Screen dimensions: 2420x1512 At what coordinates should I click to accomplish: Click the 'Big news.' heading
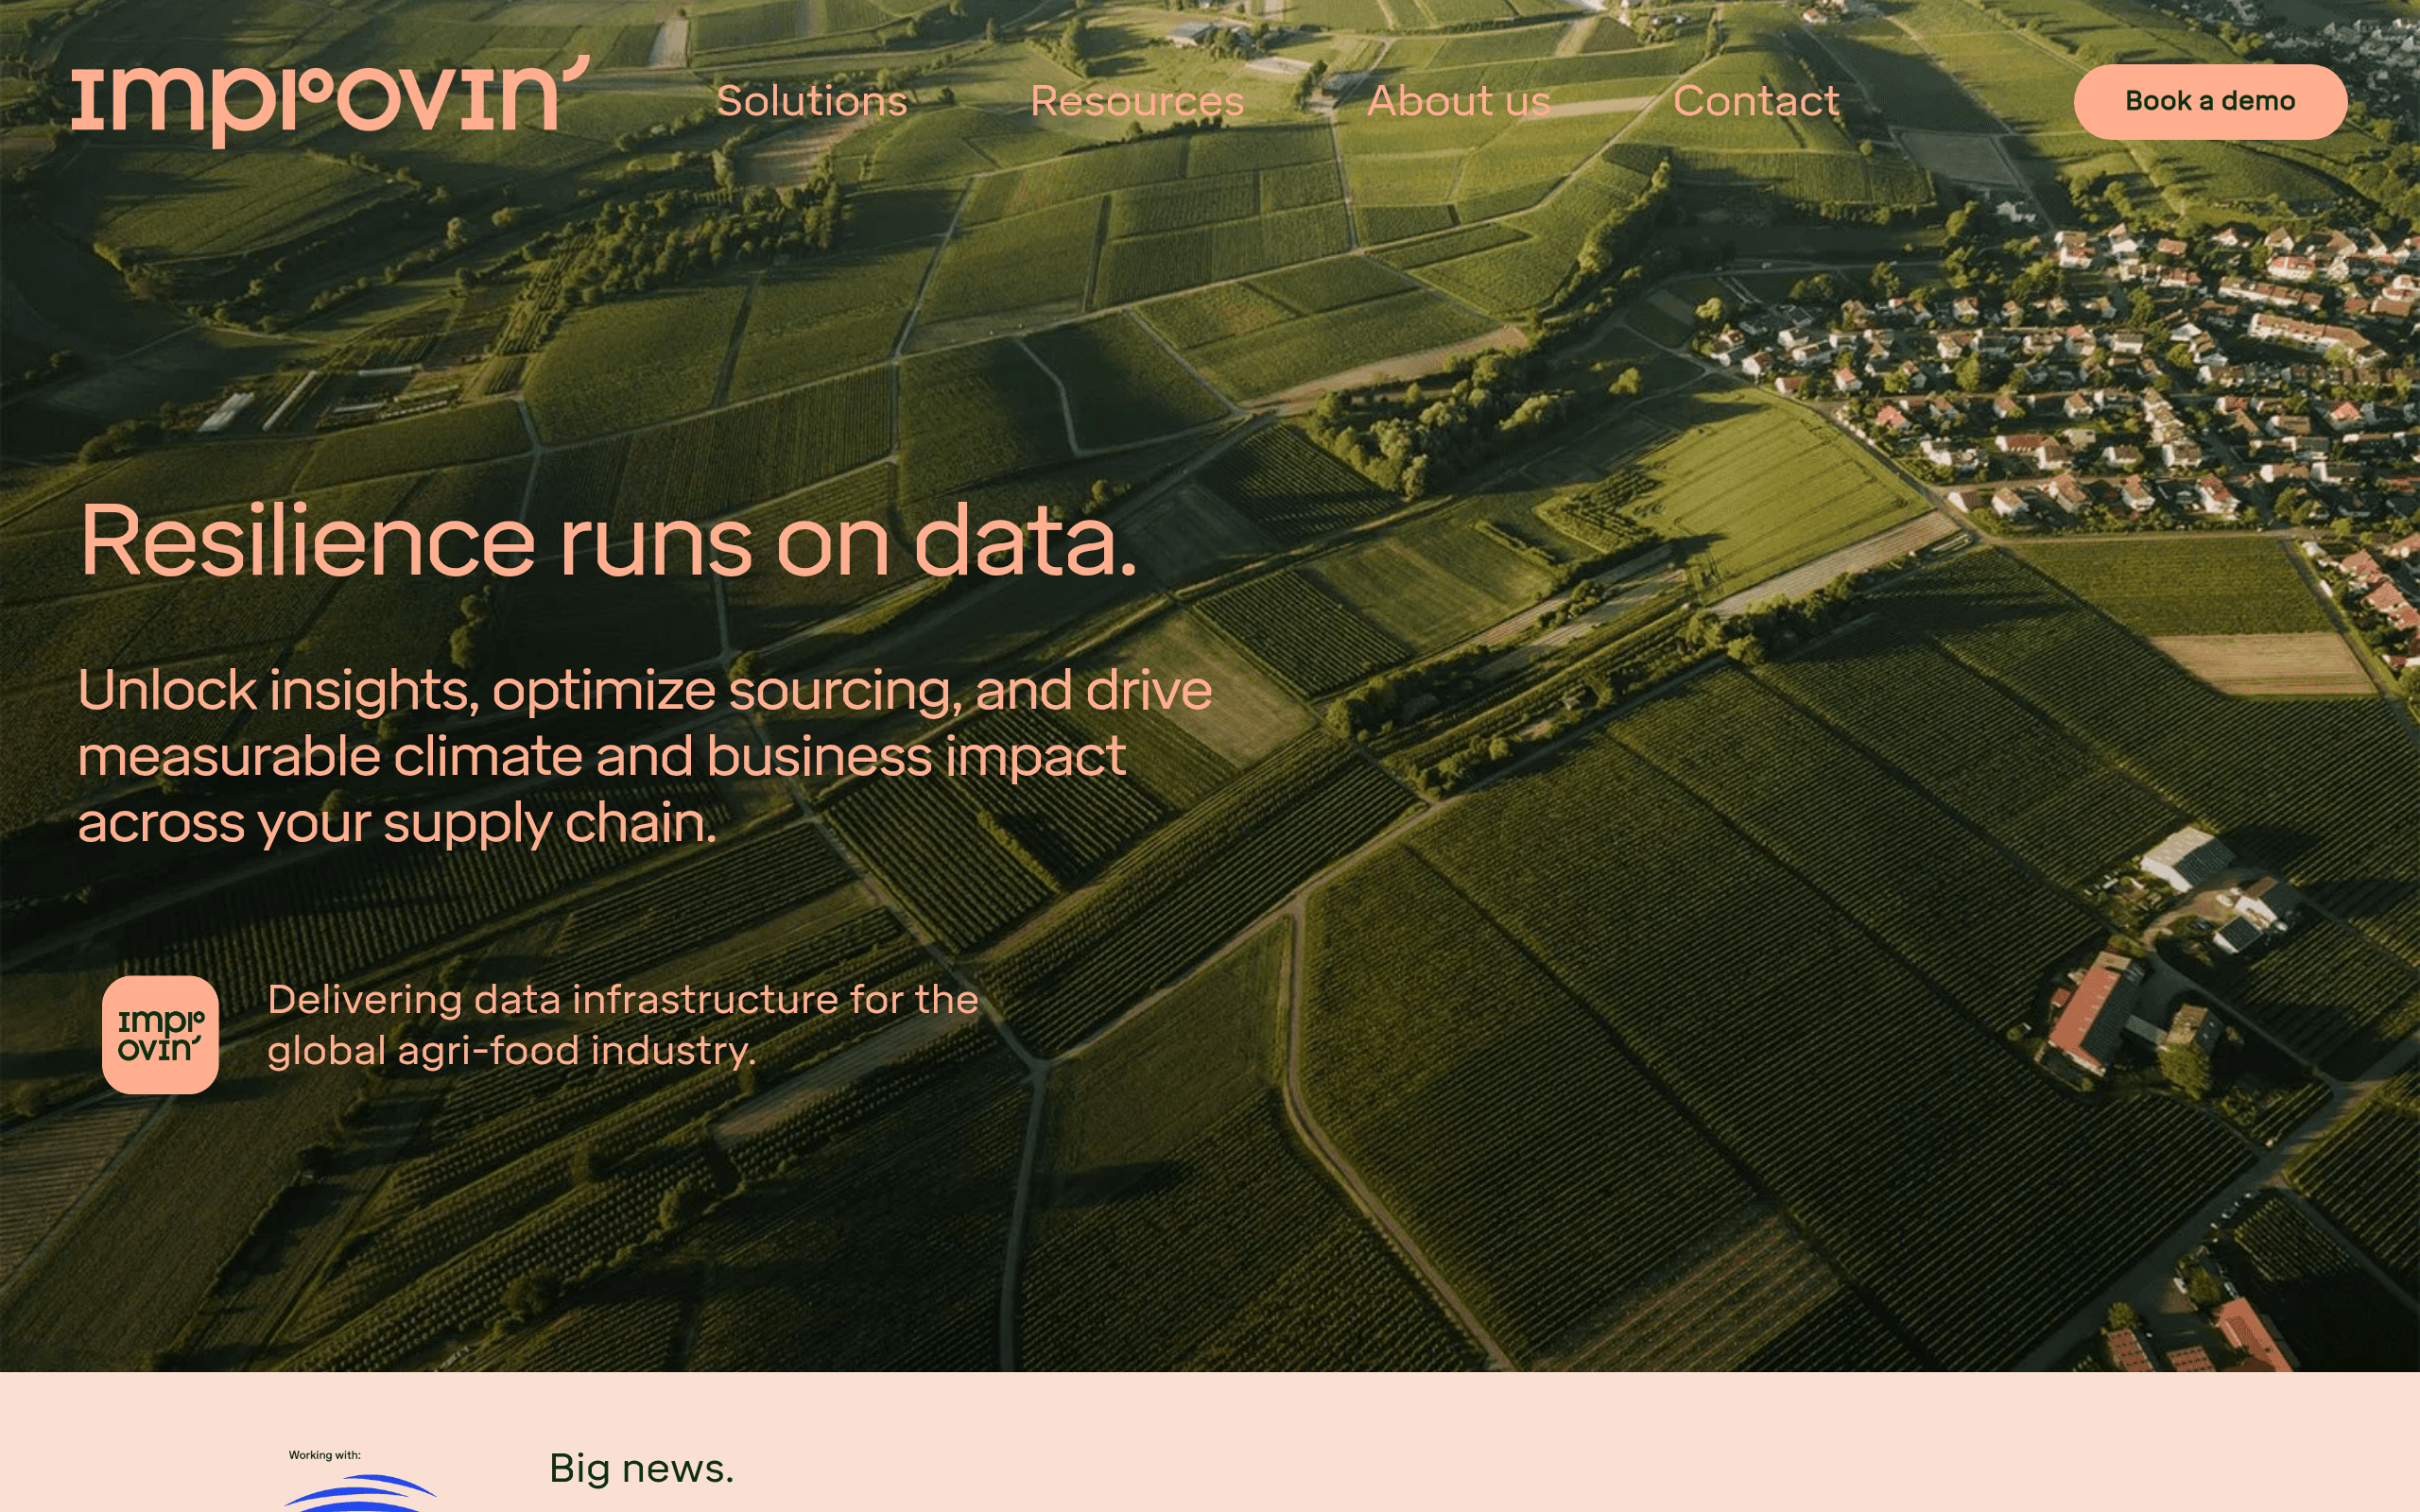click(641, 1468)
